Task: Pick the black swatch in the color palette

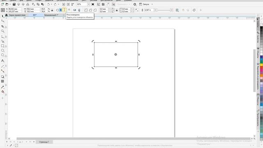Action: 261,28
